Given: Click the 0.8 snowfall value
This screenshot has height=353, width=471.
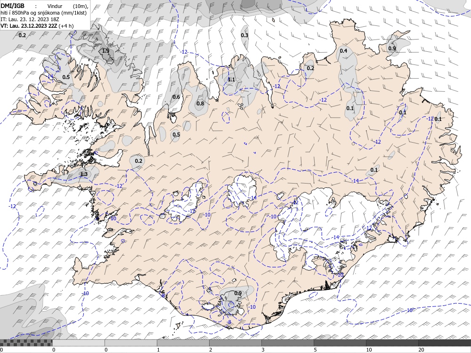Looking at the screenshot, I should (200, 104).
